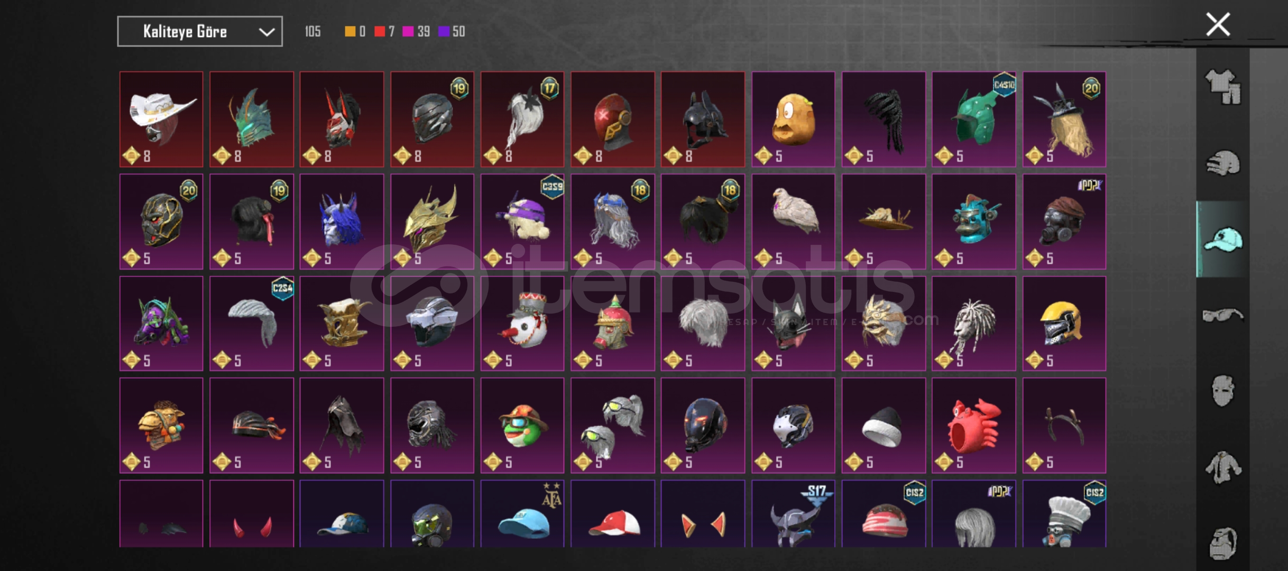The image size is (1288, 571).
Task: Open the backpack category icon in sidebar
Action: [1223, 543]
